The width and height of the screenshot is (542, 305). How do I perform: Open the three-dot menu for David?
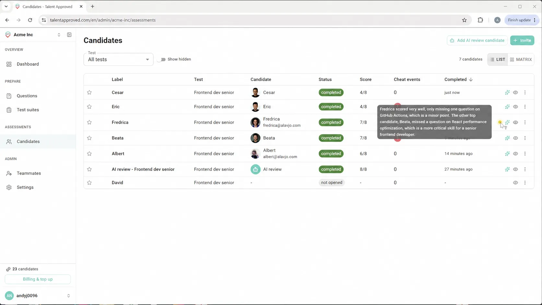click(x=525, y=182)
